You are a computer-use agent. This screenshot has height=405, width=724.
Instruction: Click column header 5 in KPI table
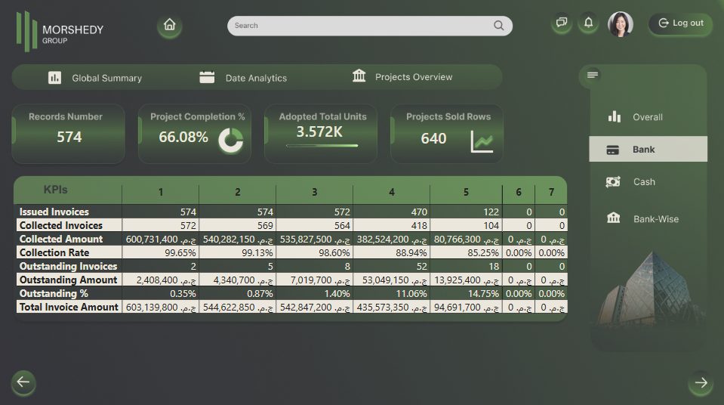[466, 192]
